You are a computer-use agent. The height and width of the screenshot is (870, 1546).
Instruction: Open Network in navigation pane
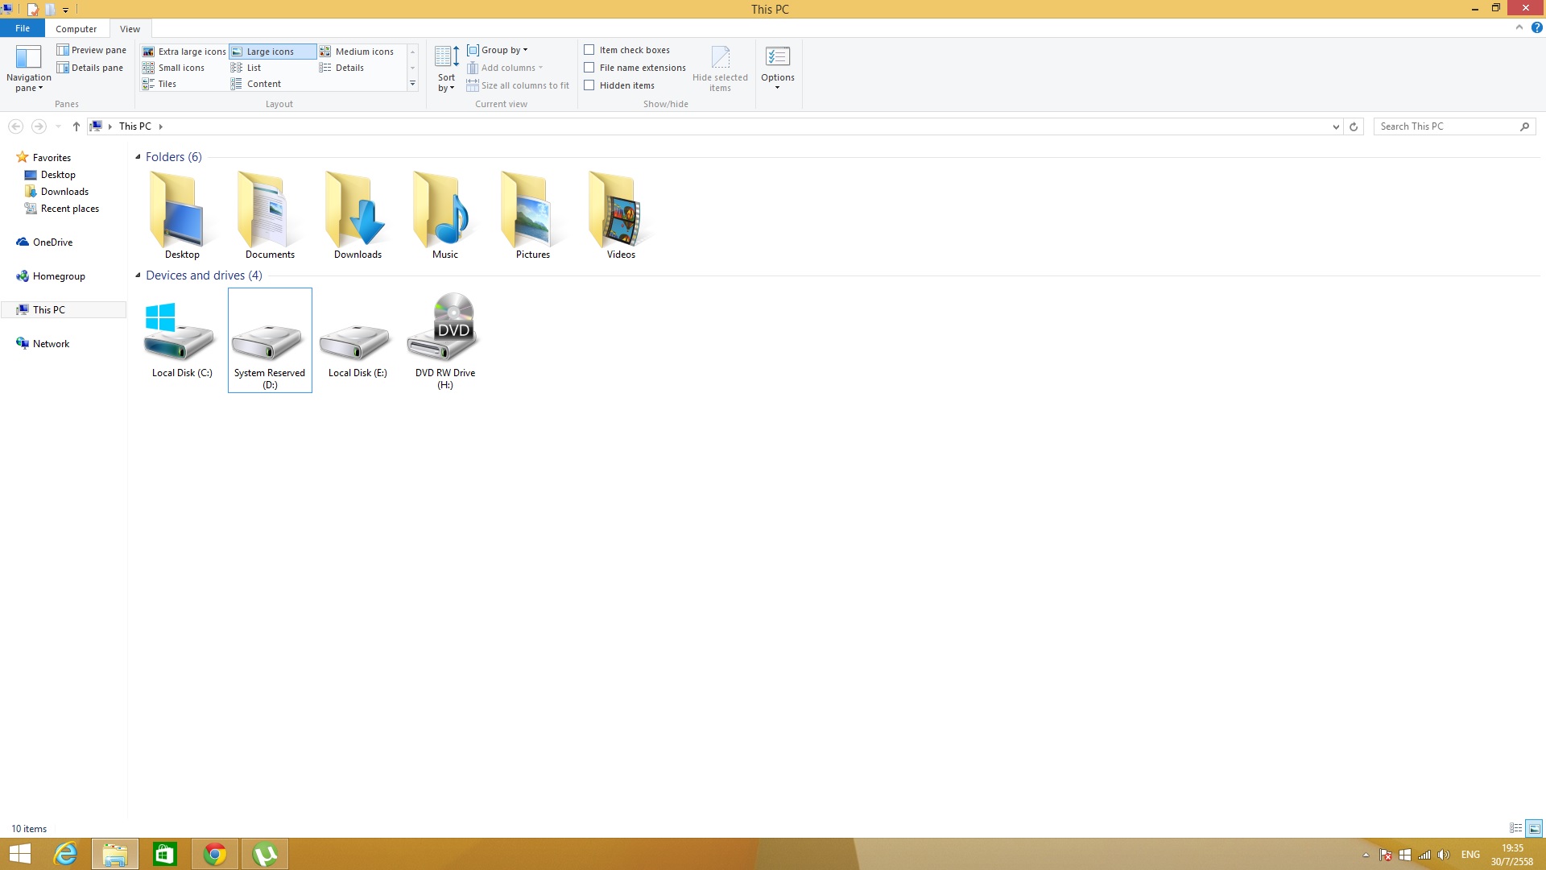click(x=51, y=344)
